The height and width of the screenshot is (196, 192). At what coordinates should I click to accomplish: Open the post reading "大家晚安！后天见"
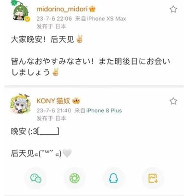coord(47,39)
